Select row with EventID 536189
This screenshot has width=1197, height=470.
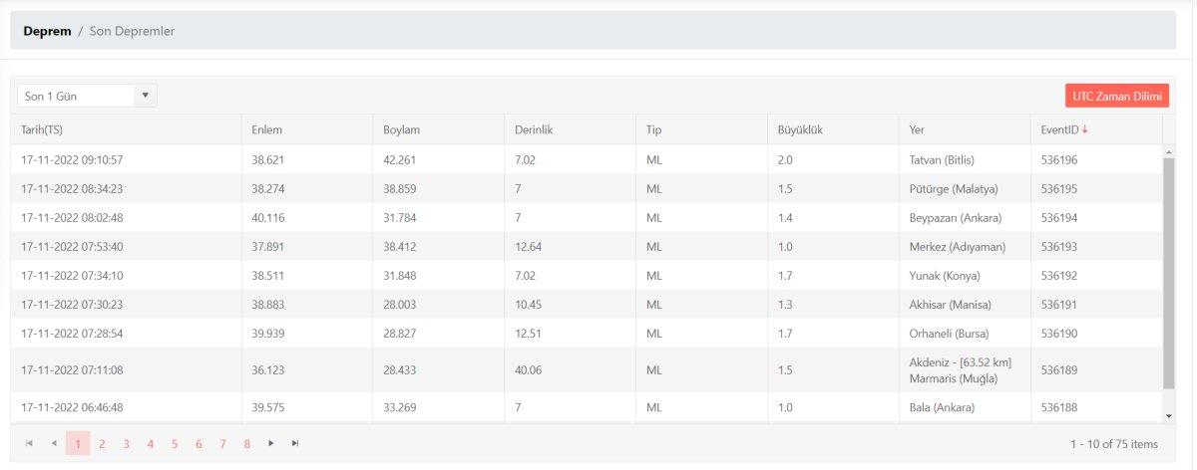pos(1059,370)
